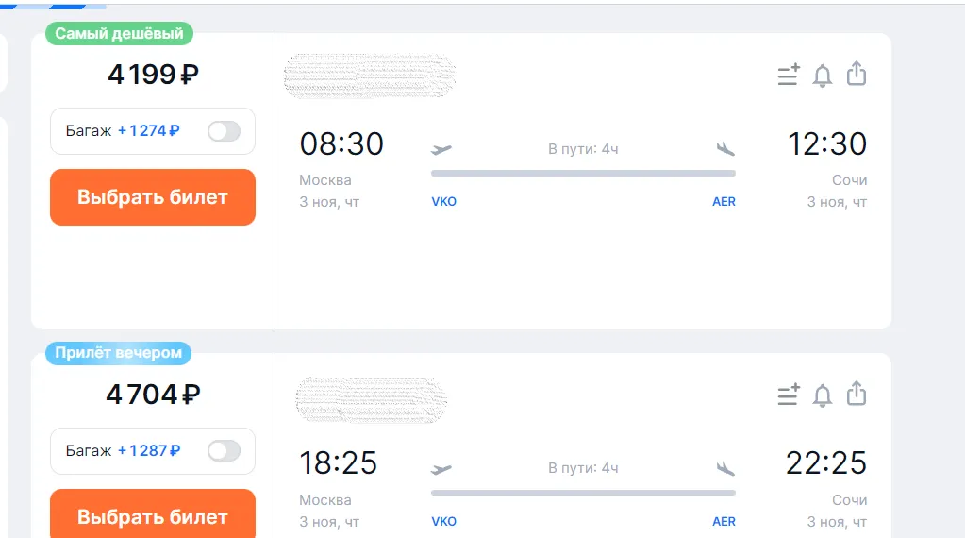Click the landing plane icon on the 22:25 arrival
The width and height of the screenshot is (965, 538).
[724, 469]
